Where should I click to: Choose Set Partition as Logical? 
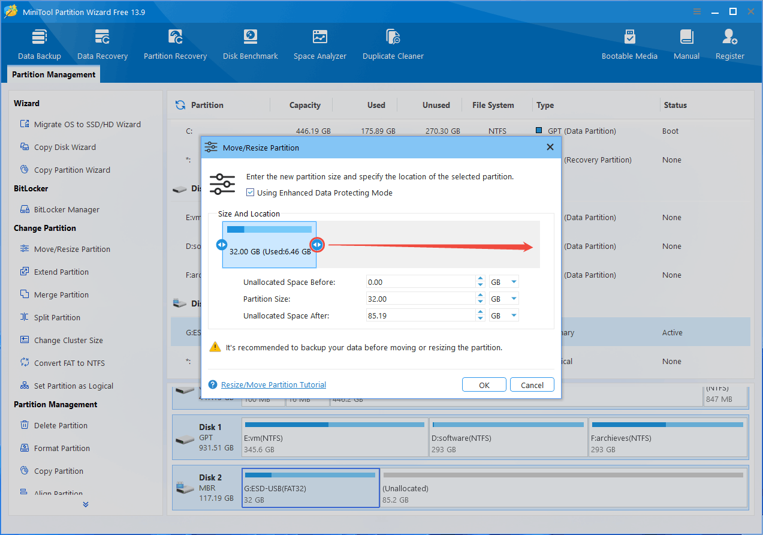pyautogui.click(x=66, y=386)
